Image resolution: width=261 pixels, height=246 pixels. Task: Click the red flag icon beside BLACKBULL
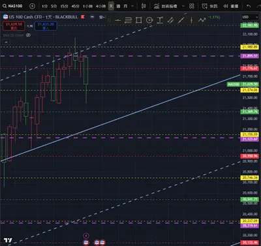click(x=83, y=17)
